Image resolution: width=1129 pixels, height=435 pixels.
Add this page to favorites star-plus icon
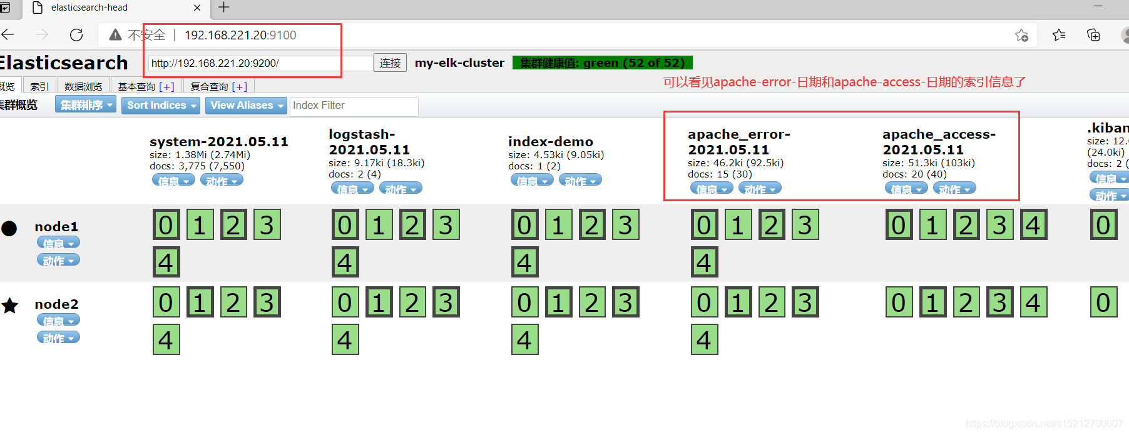coord(1021,35)
